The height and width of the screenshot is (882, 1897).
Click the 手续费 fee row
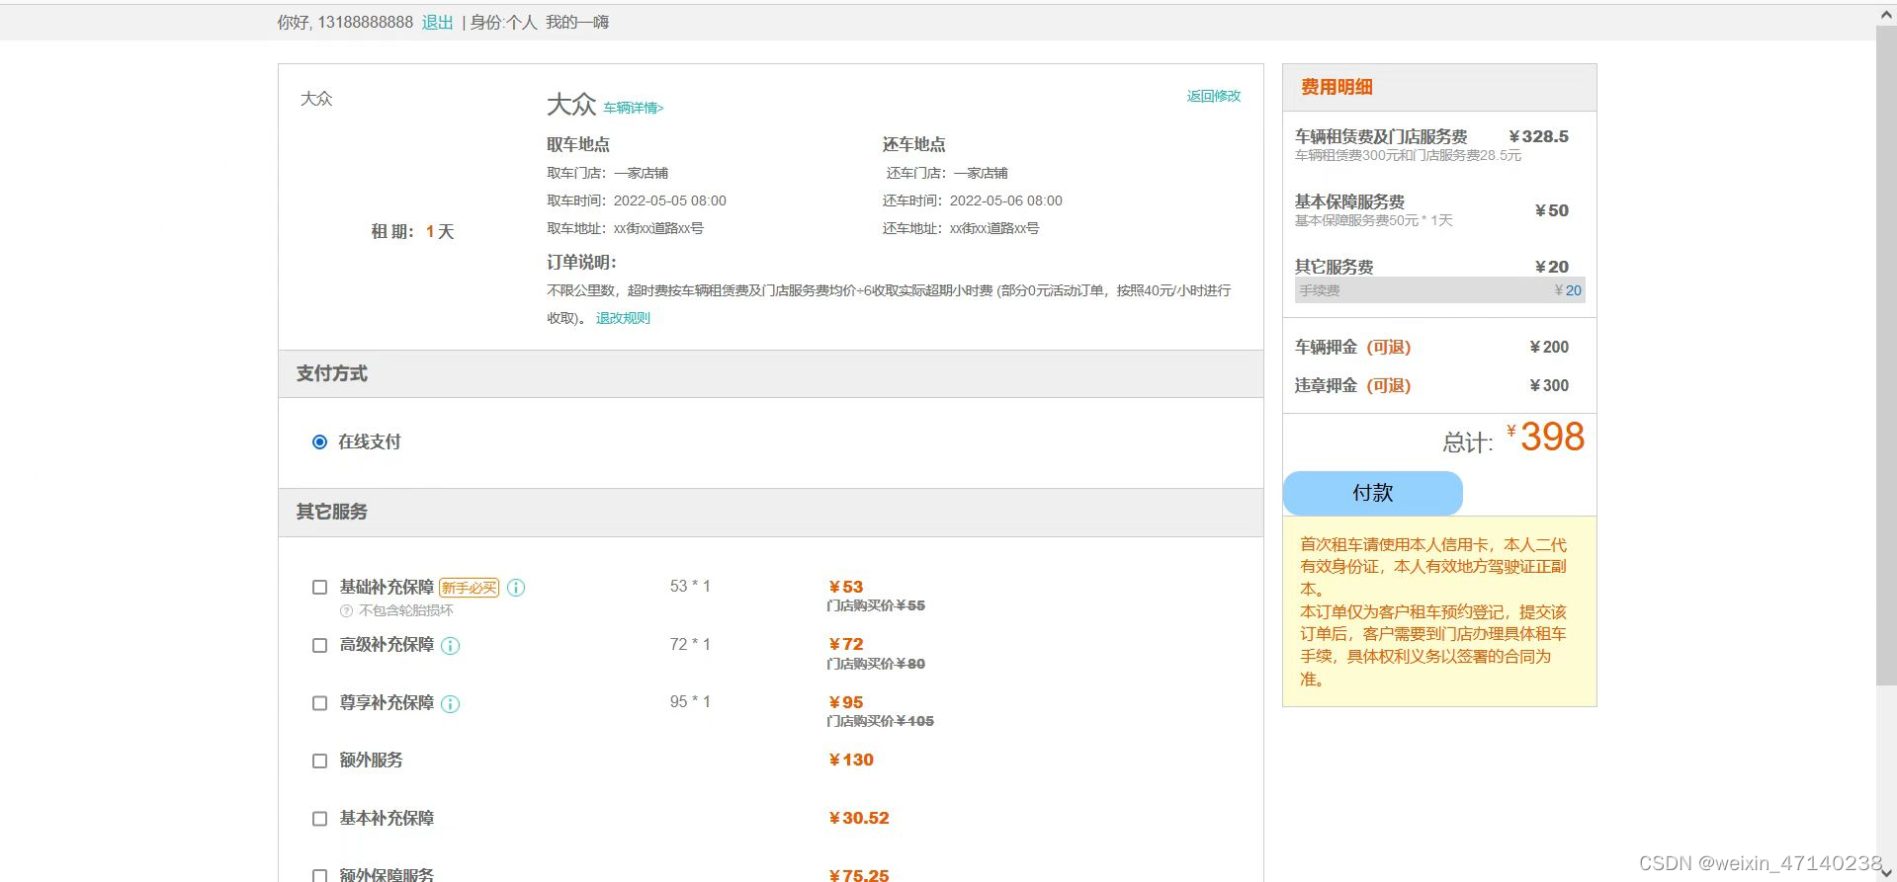1439,290
